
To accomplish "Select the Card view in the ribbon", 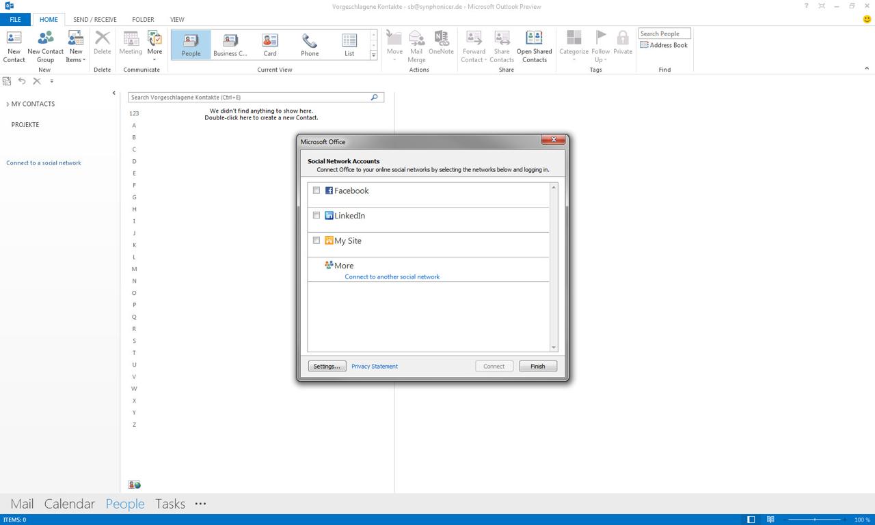I will [270, 44].
